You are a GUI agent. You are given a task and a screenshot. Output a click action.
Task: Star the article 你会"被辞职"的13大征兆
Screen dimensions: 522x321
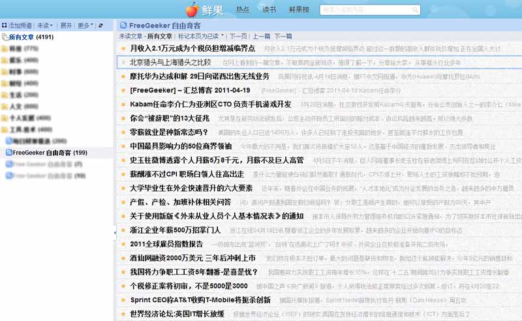click(x=123, y=118)
